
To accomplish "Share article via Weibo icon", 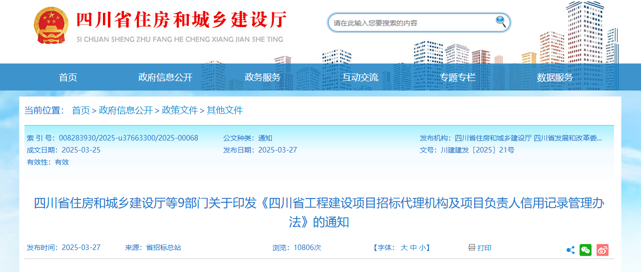I will point(603,250).
